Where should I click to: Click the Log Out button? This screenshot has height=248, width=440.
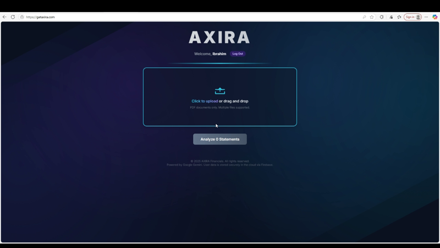coord(238,53)
